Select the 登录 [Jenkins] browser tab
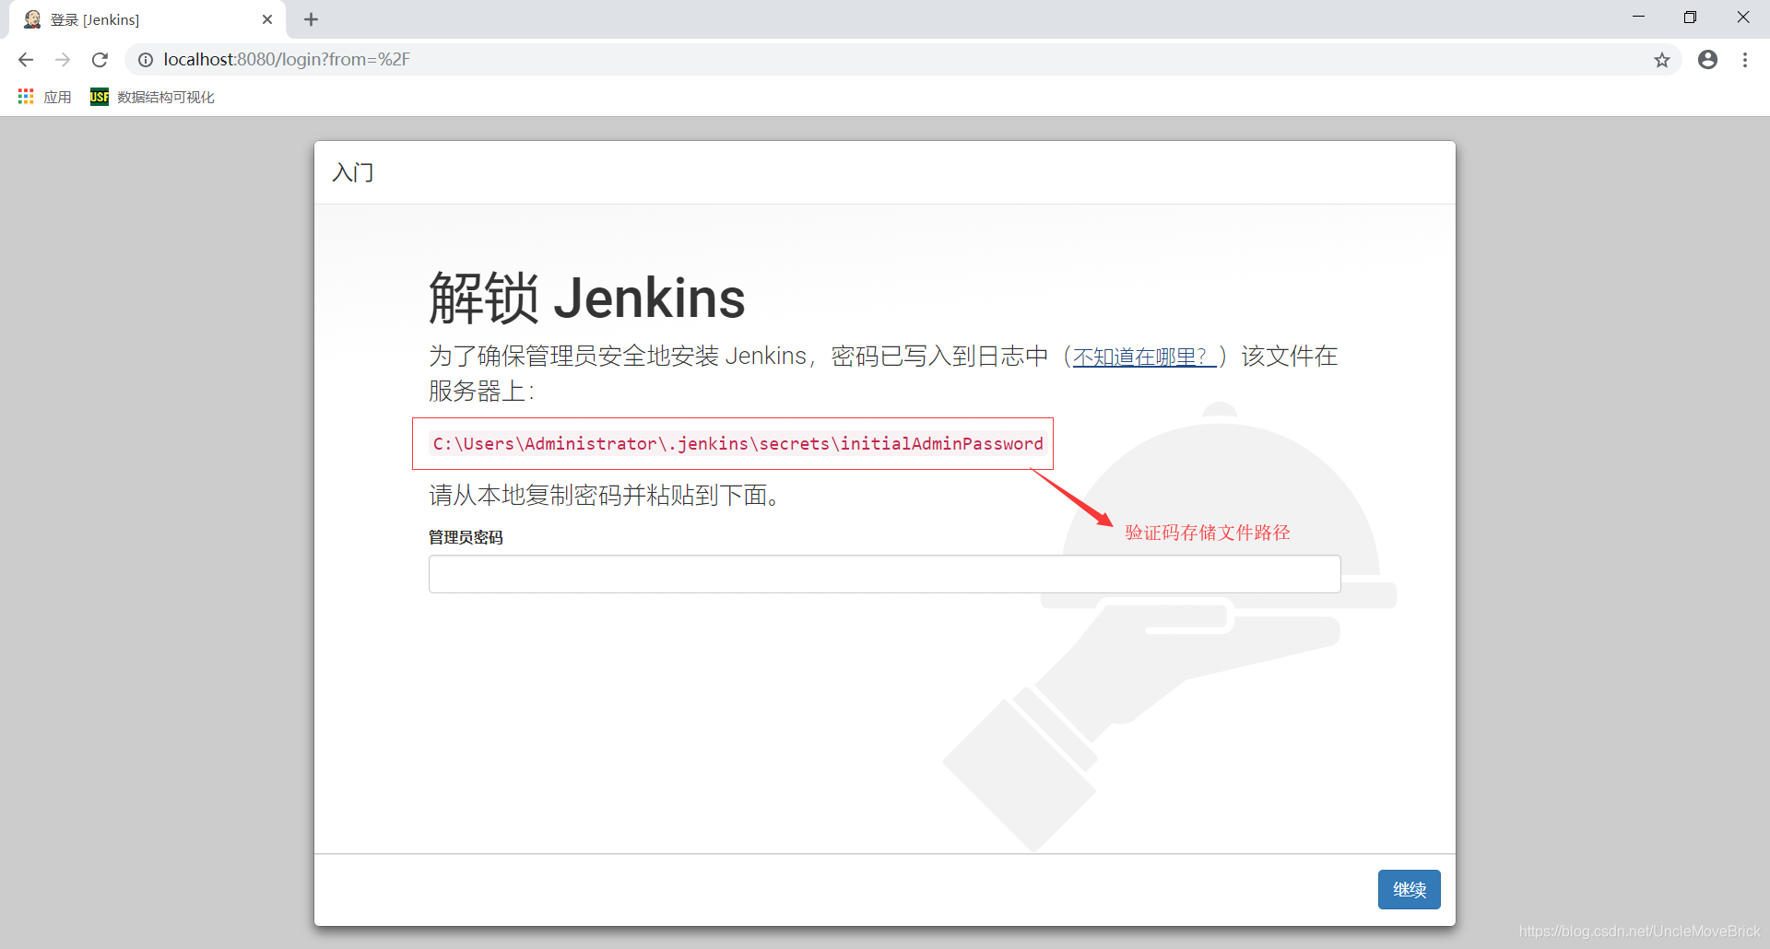The height and width of the screenshot is (949, 1770). point(147,19)
